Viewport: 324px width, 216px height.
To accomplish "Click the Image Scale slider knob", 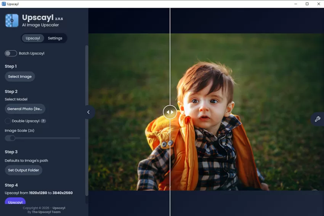I will tap(13, 138).
